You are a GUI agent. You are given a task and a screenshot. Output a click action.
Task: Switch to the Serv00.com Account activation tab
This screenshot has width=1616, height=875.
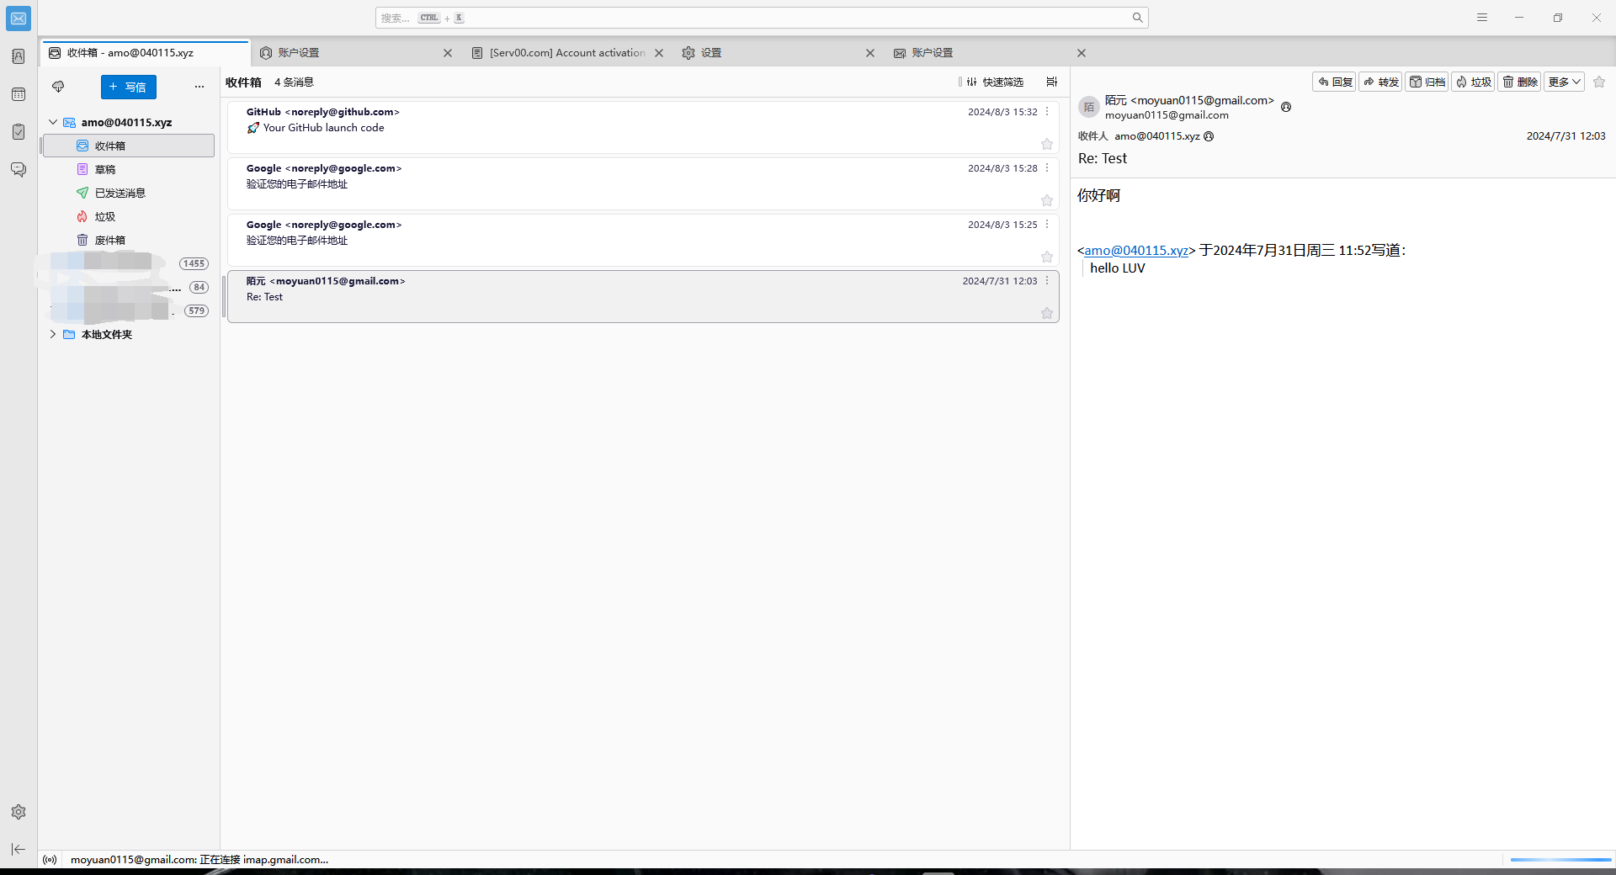pyautogui.click(x=566, y=53)
